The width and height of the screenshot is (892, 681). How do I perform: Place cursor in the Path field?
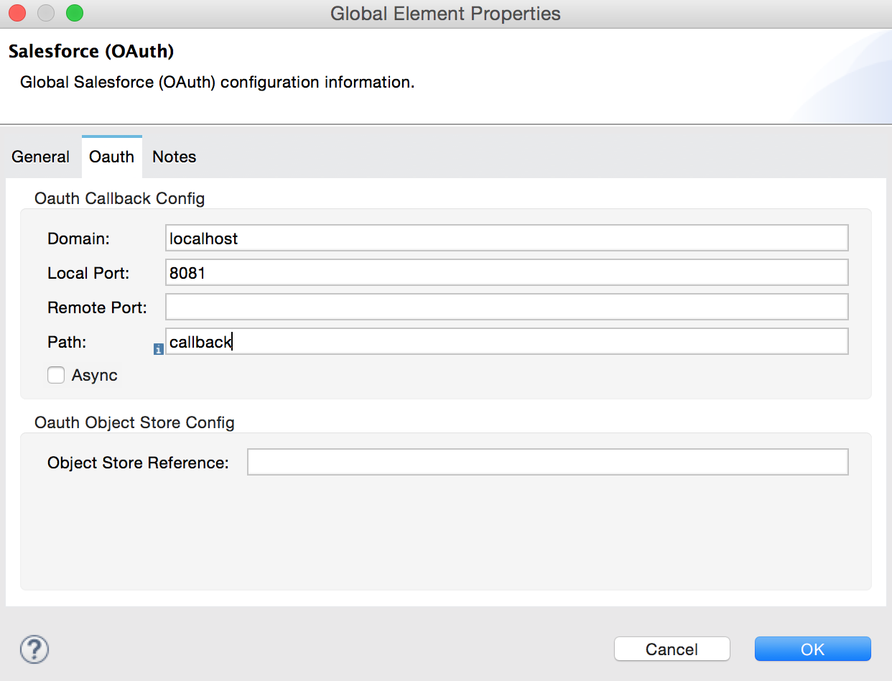(503, 341)
